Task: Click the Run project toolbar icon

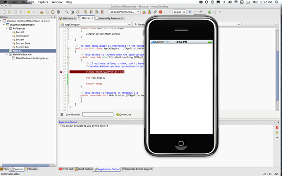Action: point(149,12)
